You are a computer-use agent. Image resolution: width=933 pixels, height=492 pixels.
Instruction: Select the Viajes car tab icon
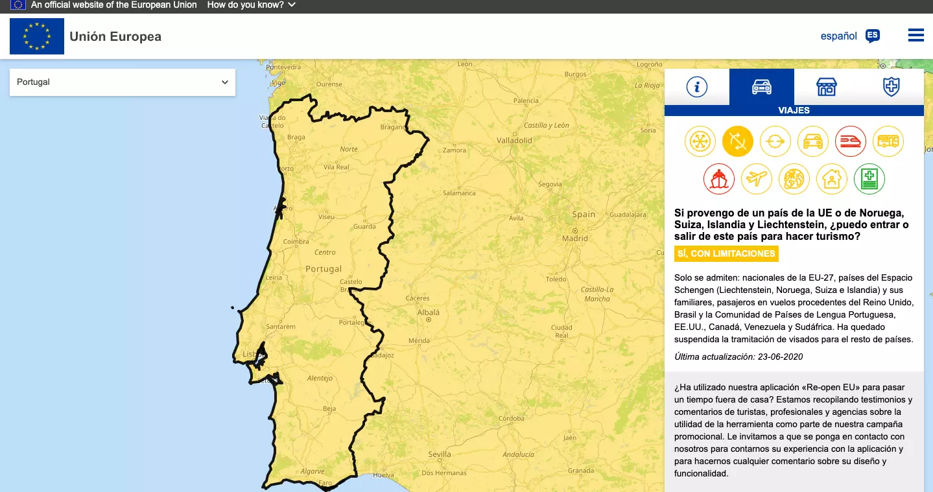(x=762, y=87)
